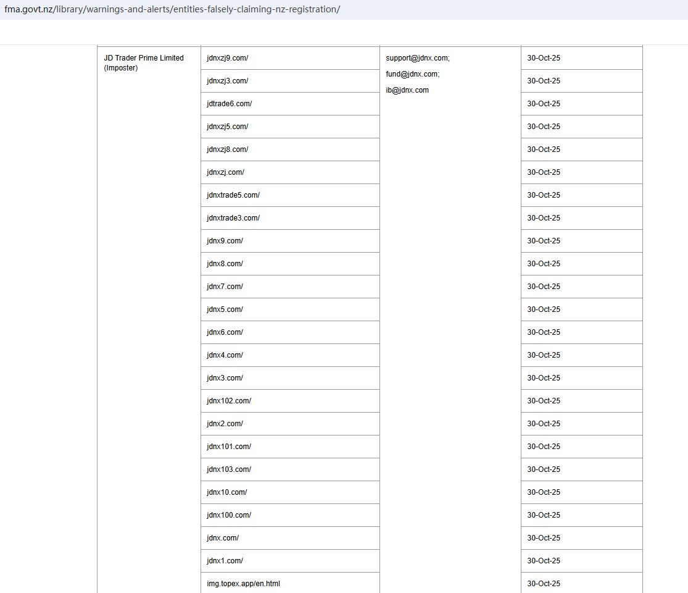Click the jdnxzj3.com/ website entry
Viewport: 688px width, 593px height.
tap(227, 81)
